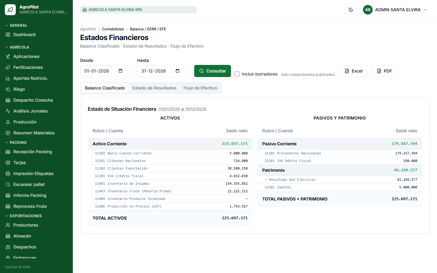437x273 pixels.
Task: Toggle dark mode moon icon
Action: [351, 10]
